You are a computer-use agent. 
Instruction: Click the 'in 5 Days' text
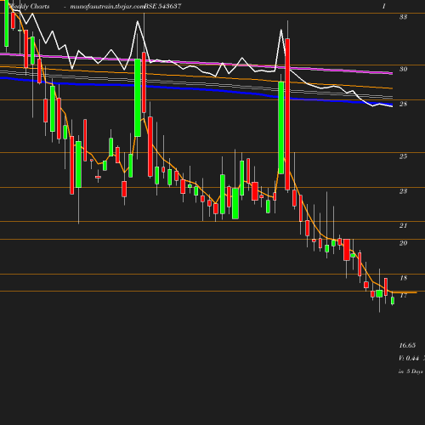(411, 371)
